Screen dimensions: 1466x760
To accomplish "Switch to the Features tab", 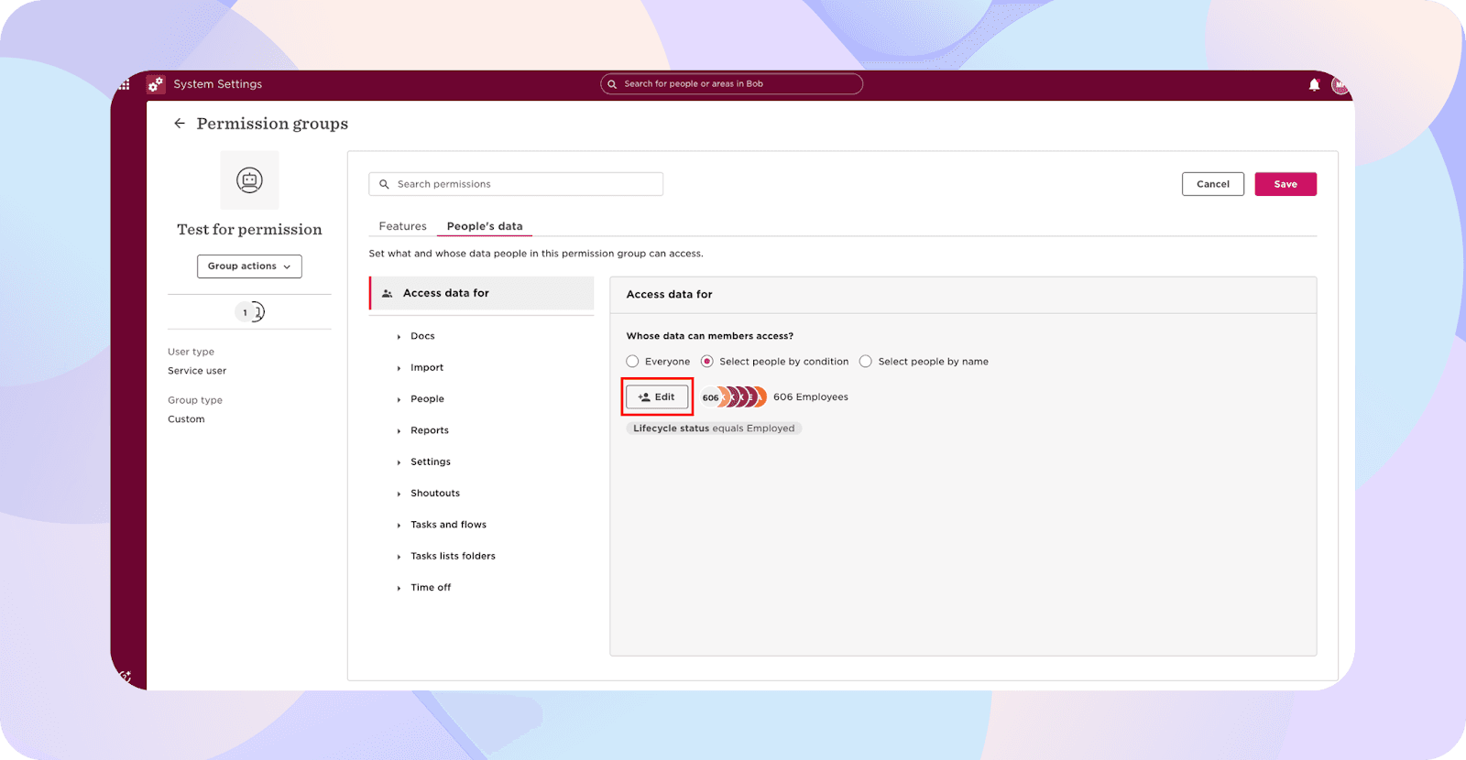I will (x=402, y=226).
